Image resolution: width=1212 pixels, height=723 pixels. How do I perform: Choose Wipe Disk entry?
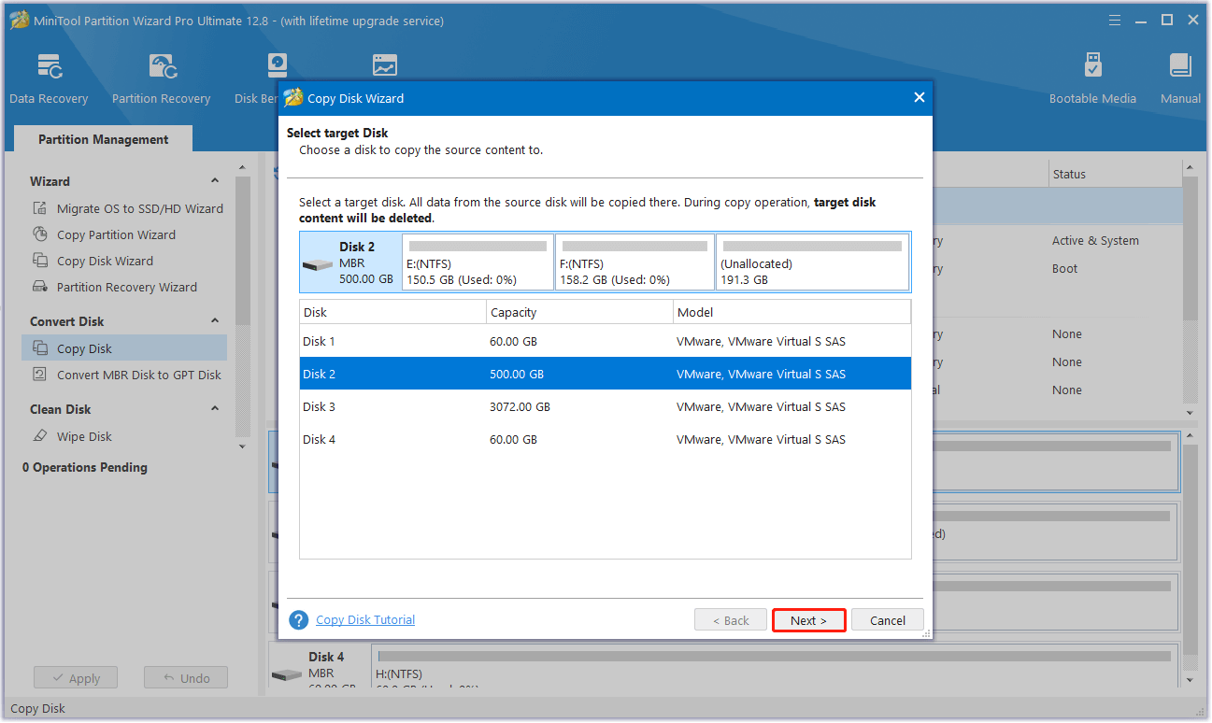coord(84,436)
